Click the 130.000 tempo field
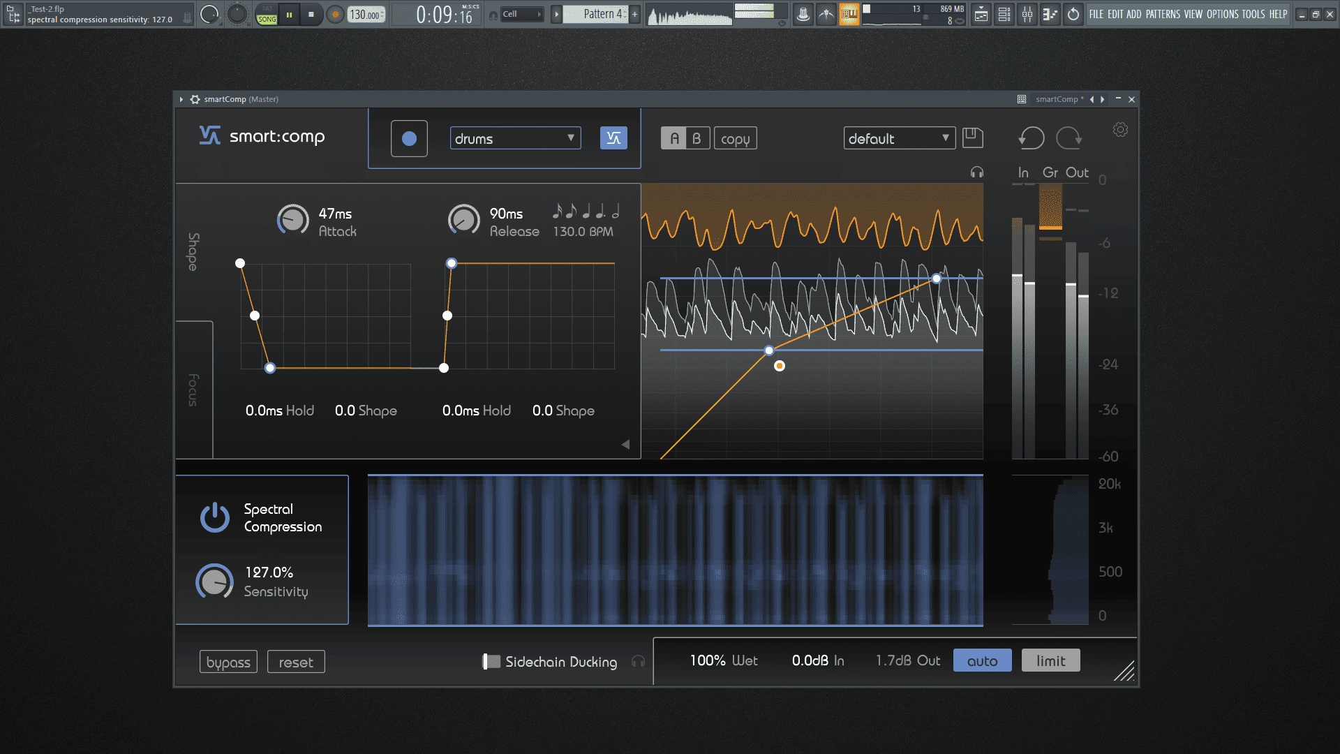1340x754 pixels. tap(366, 14)
